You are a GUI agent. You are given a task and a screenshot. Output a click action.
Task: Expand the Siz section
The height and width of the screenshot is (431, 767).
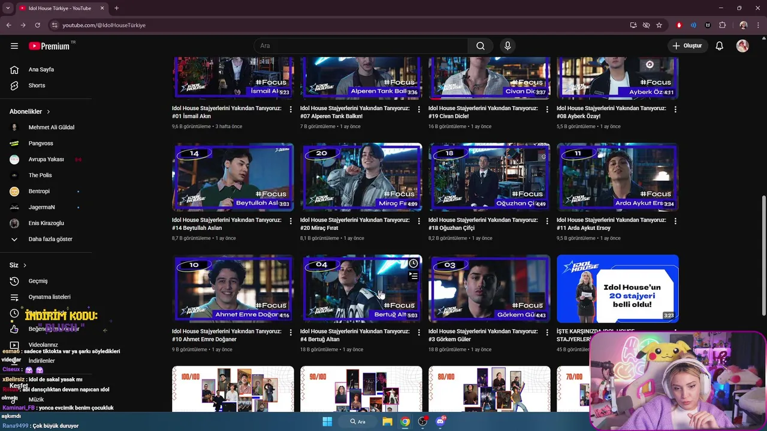pos(18,265)
